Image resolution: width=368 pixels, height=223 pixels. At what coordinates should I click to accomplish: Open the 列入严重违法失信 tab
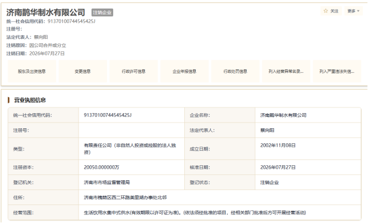(x=337, y=71)
